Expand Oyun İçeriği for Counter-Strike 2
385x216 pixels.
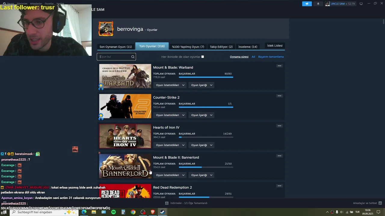tap(202, 115)
